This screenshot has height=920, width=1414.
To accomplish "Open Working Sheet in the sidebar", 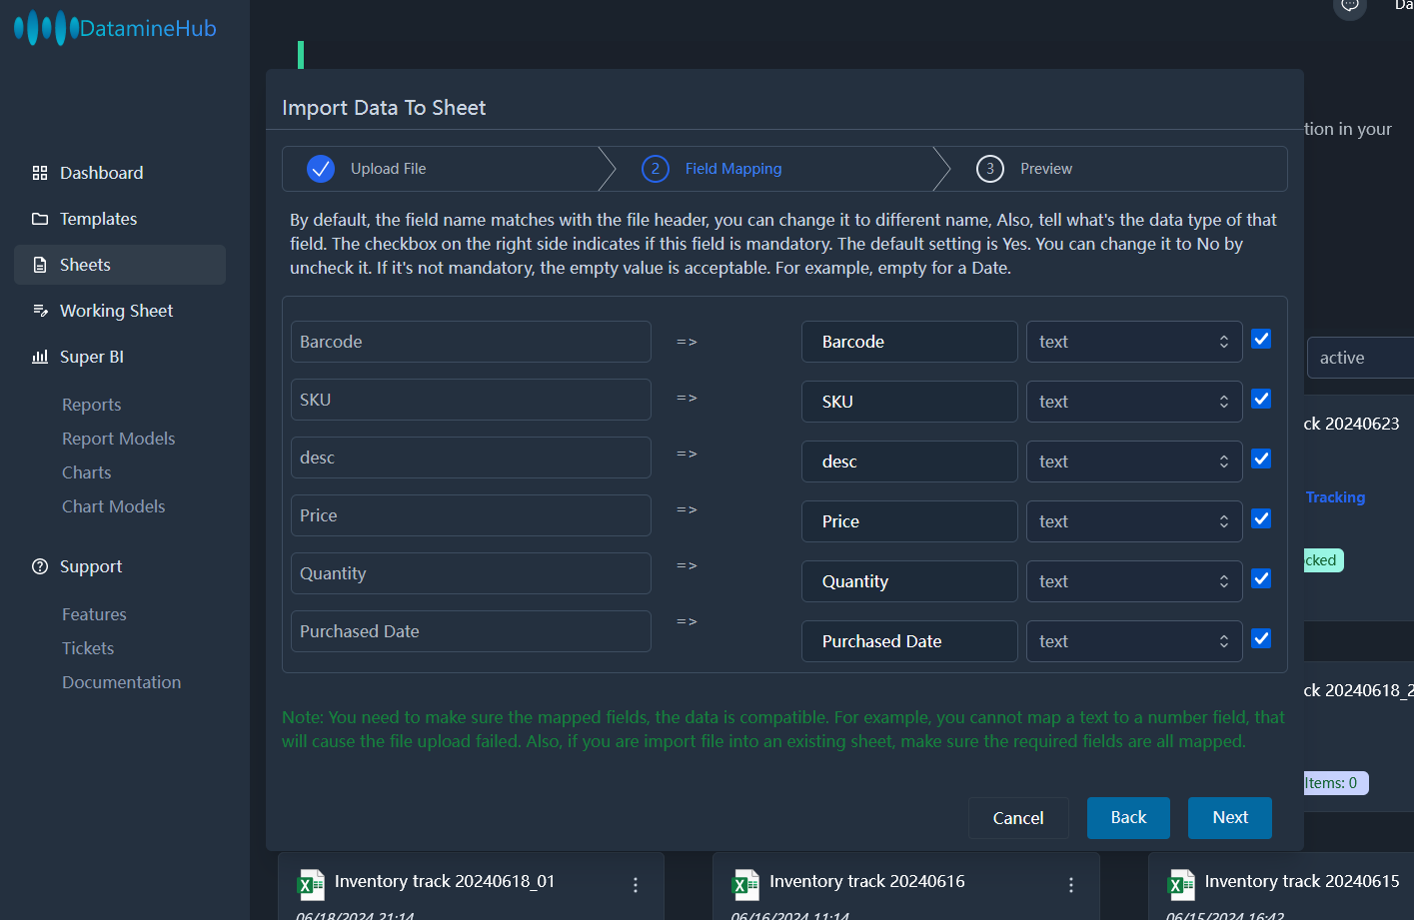I will [x=120, y=311].
